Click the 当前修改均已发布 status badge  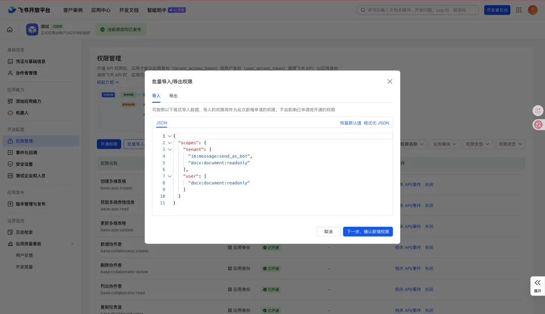[121, 30]
